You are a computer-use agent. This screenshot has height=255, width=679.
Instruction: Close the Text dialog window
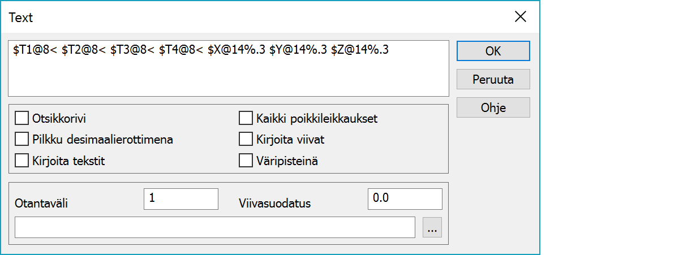point(520,16)
